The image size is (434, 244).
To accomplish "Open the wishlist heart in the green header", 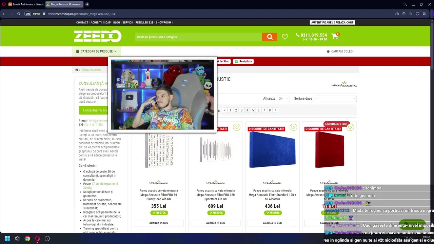I will (x=285, y=37).
